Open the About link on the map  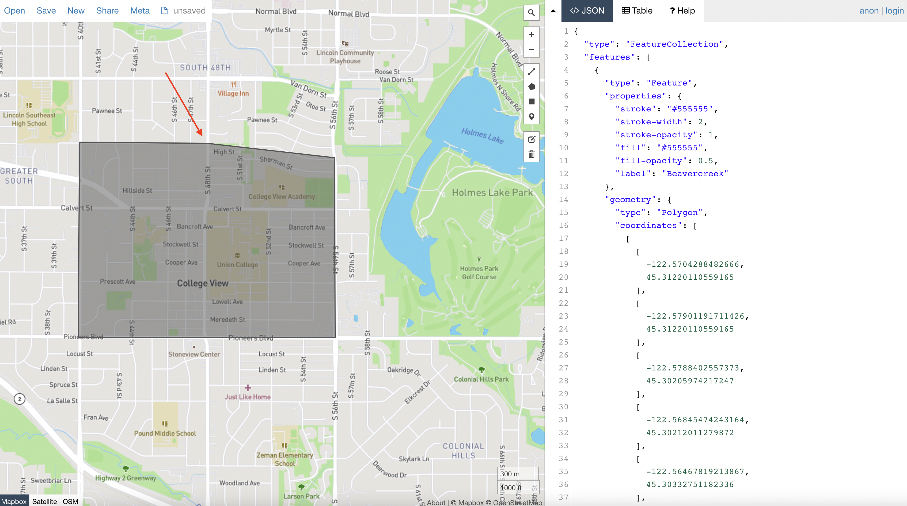(x=436, y=503)
